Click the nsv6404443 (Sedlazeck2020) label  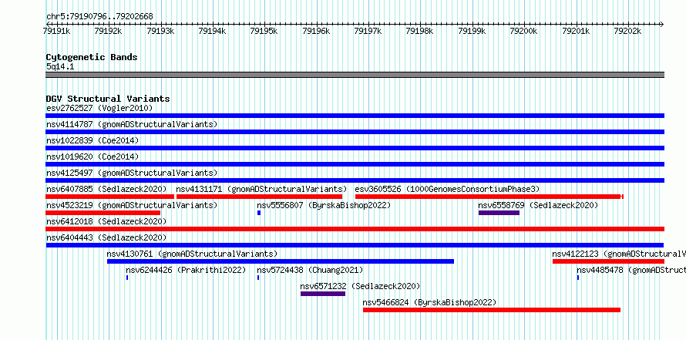(x=106, y=237)
